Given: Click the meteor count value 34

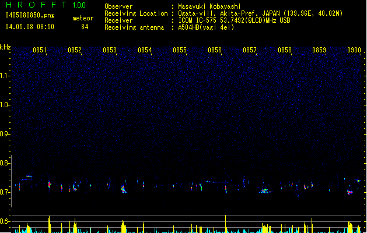Looking at the screenshot, I should [85, 27].
